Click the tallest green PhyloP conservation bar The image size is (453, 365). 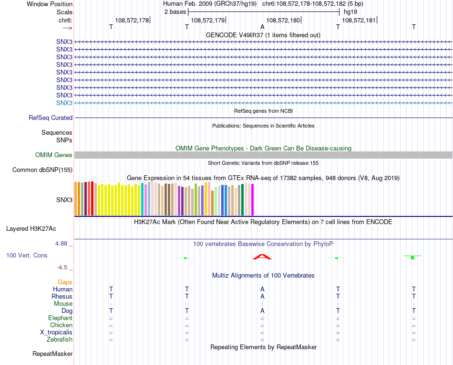click(412, 258)
